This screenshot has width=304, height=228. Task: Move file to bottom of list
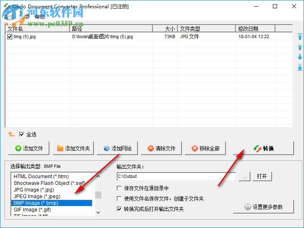(300, 67)
